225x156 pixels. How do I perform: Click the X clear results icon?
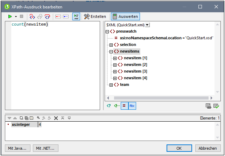[x=56, y=118]
